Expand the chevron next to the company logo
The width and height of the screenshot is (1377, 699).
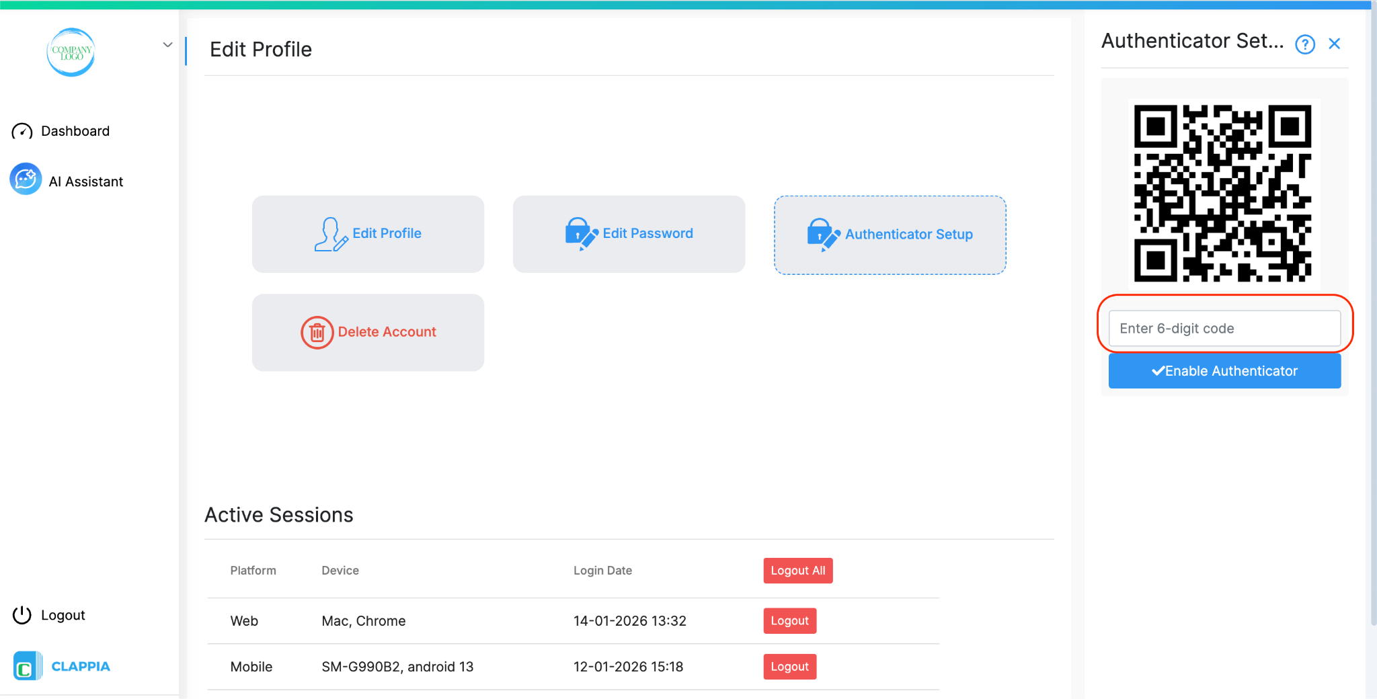click(x=167, y=44)
